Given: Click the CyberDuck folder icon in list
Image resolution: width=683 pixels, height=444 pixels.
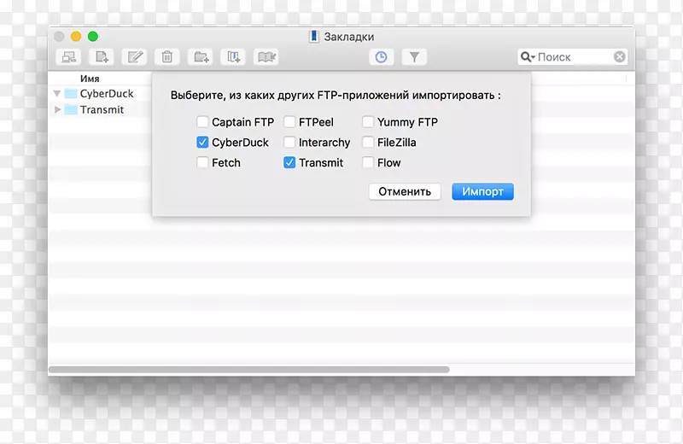Looking at the screenshot, I should point(71,93).
